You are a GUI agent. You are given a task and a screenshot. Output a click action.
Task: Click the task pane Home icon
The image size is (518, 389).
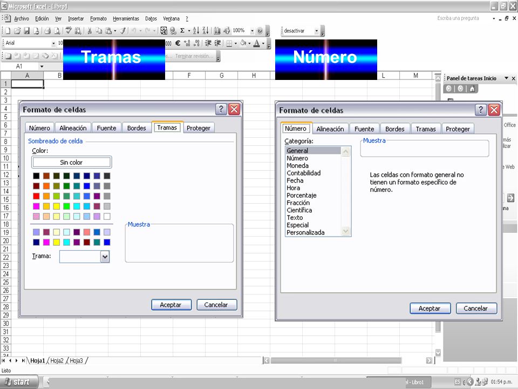point(473,89)
